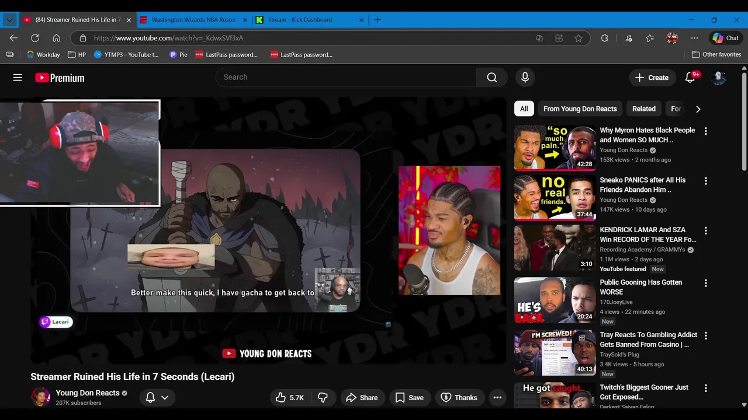The width and height of the screenshot is (748, 420).
Task: Open the tab actions menu dropdown
Action: click(x=9, y=20)
